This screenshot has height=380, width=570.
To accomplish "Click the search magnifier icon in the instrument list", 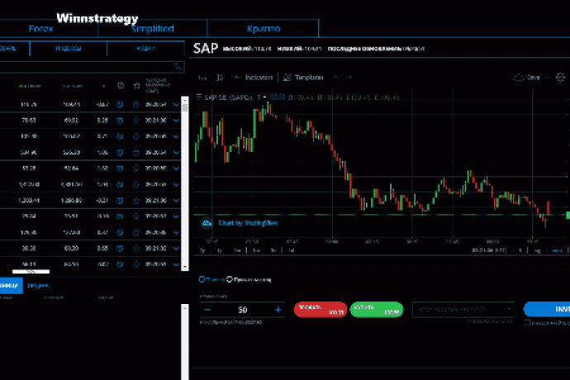I will pos(178,67).
